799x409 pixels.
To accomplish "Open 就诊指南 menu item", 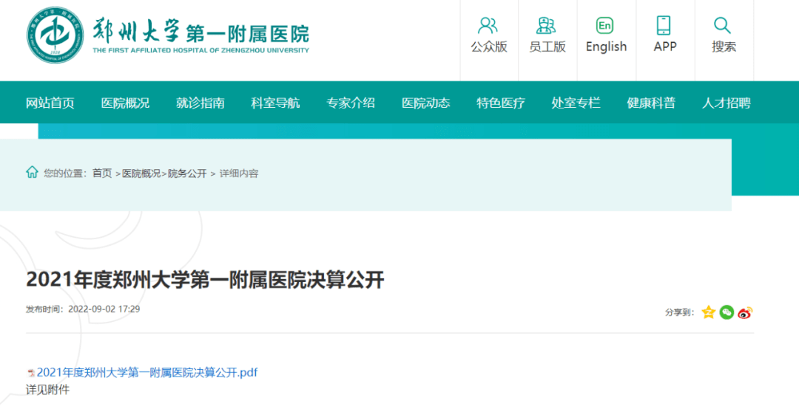I will tap(200, 103).
